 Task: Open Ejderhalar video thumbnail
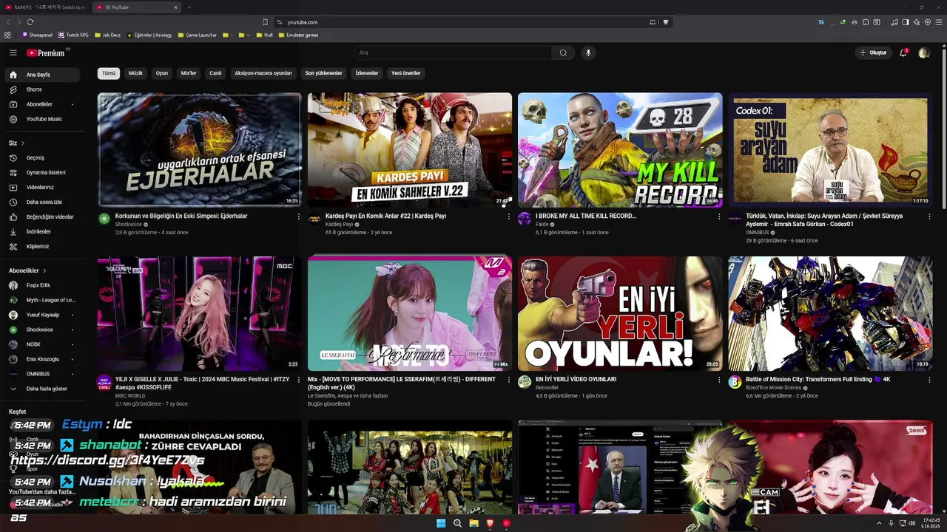pyautogui.click(x=200, y=150)
